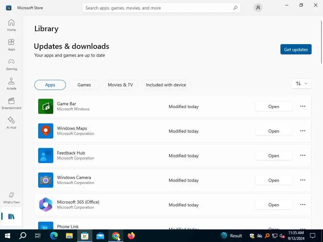
Task: Open more options for Microsoft 365
Action: 302,205
